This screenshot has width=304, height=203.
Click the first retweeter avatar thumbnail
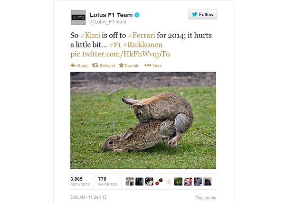pos(130,182)
